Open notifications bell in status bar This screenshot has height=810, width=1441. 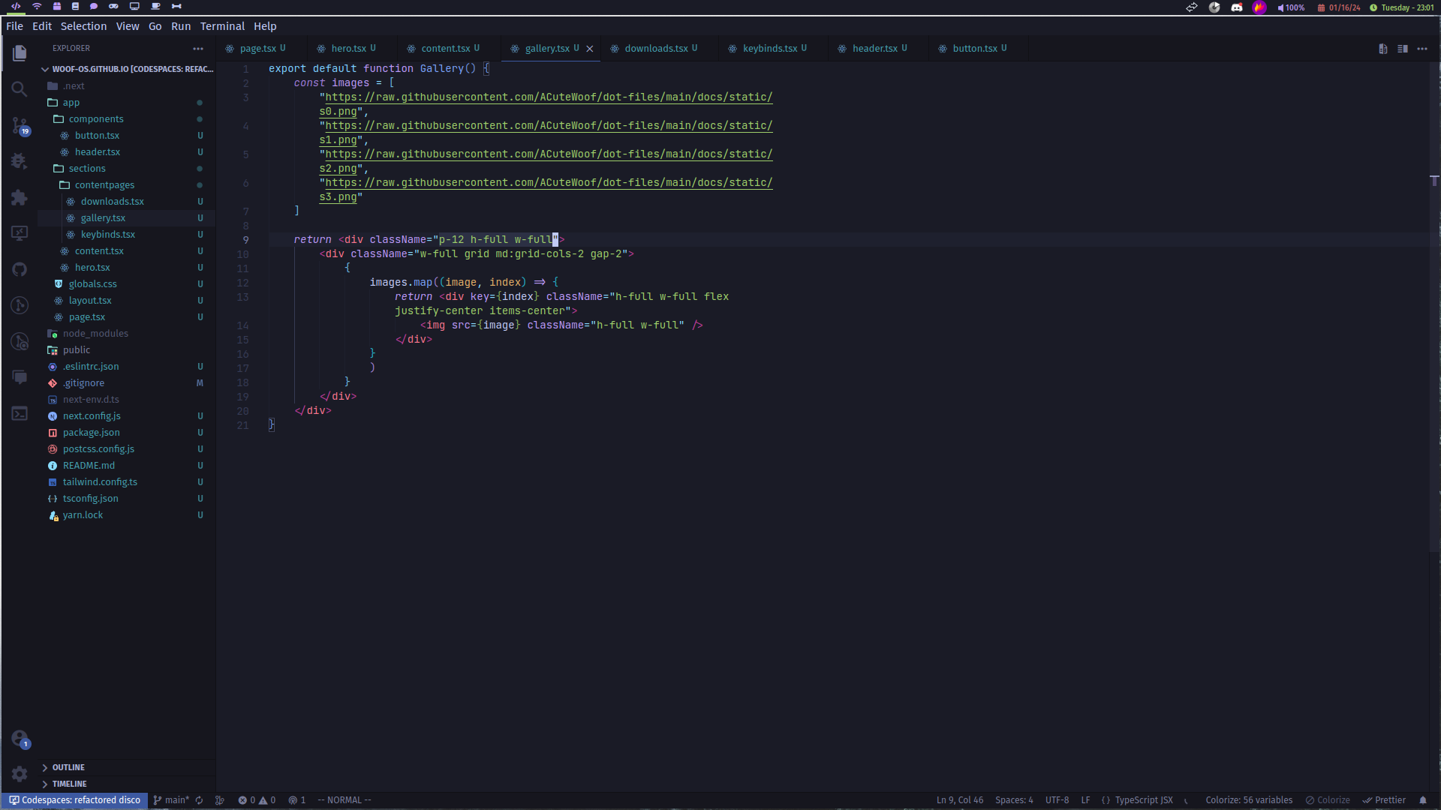tap(1423, 800)
